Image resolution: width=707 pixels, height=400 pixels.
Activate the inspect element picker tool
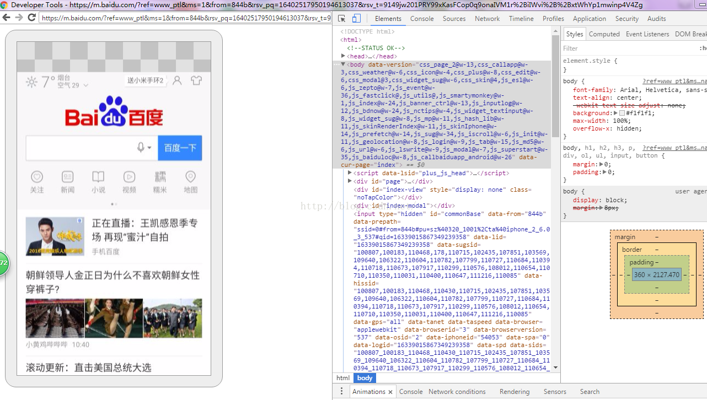click(x=342, y=18)
